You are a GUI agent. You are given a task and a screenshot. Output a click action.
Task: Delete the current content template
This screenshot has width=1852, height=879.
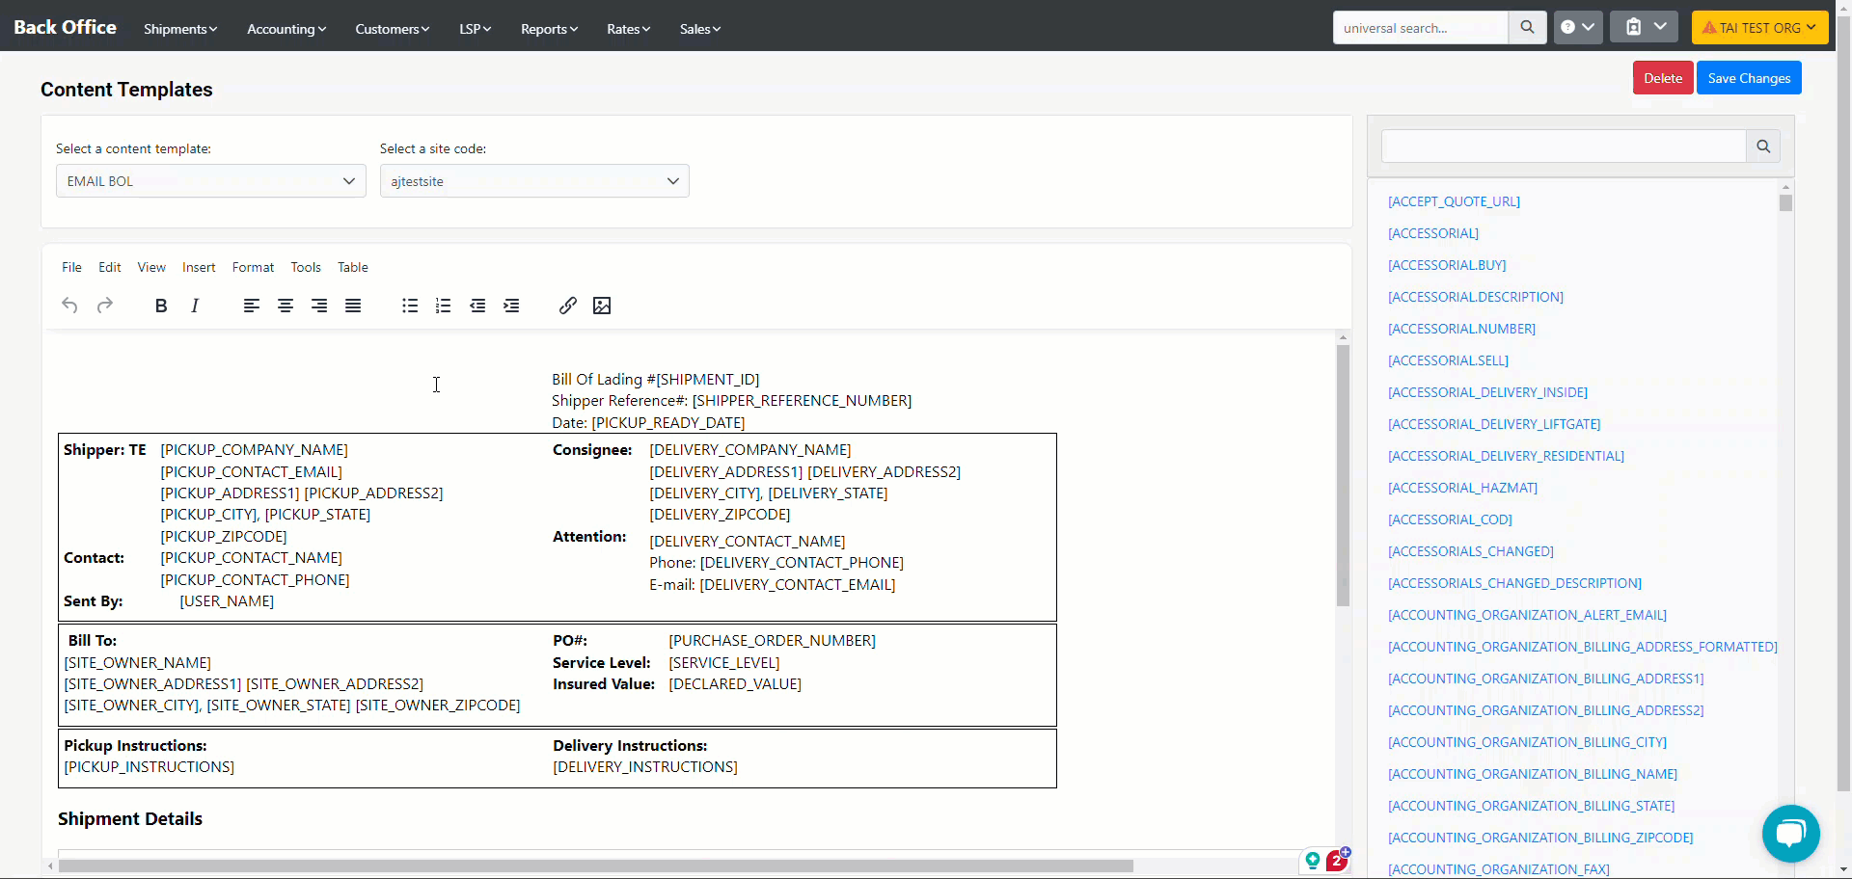click(x=1662, y=78)
